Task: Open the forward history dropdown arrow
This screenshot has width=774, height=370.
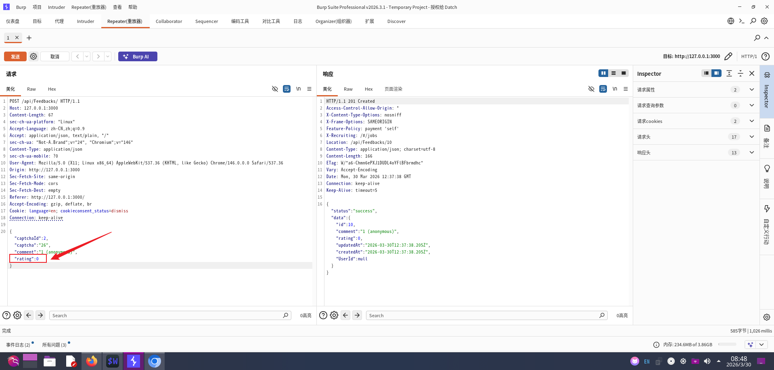Action: [x=108, y=56]
